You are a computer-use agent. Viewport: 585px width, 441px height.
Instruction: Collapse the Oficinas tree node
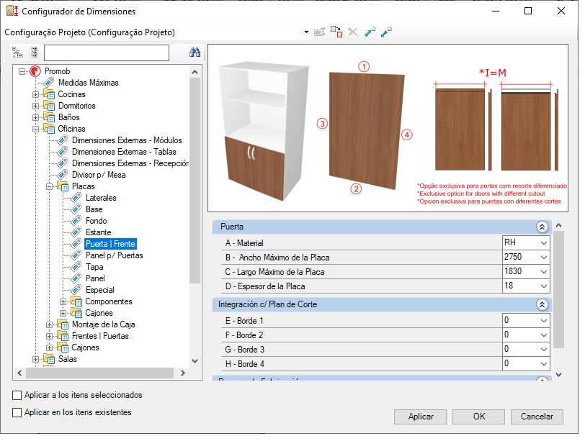click(35, 129)
